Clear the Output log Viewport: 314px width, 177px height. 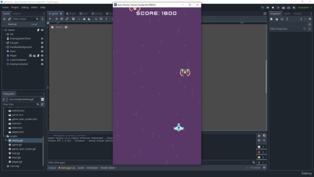click(259, 136)
